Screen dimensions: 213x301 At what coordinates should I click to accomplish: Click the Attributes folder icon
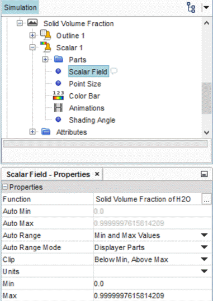(x=46, y=132)
